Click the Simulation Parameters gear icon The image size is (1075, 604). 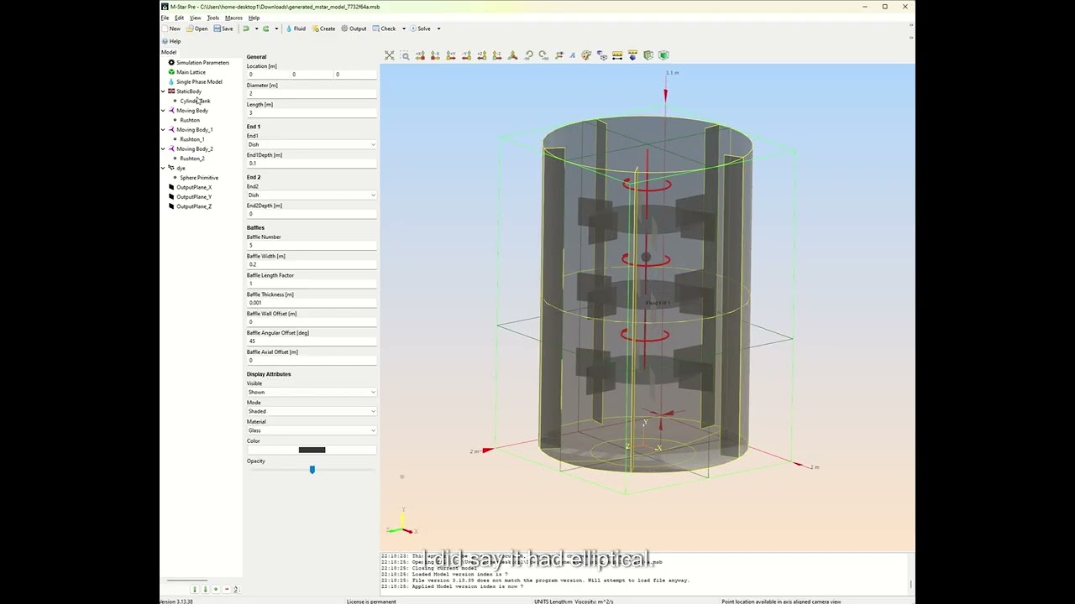click(x=171, y=62)
